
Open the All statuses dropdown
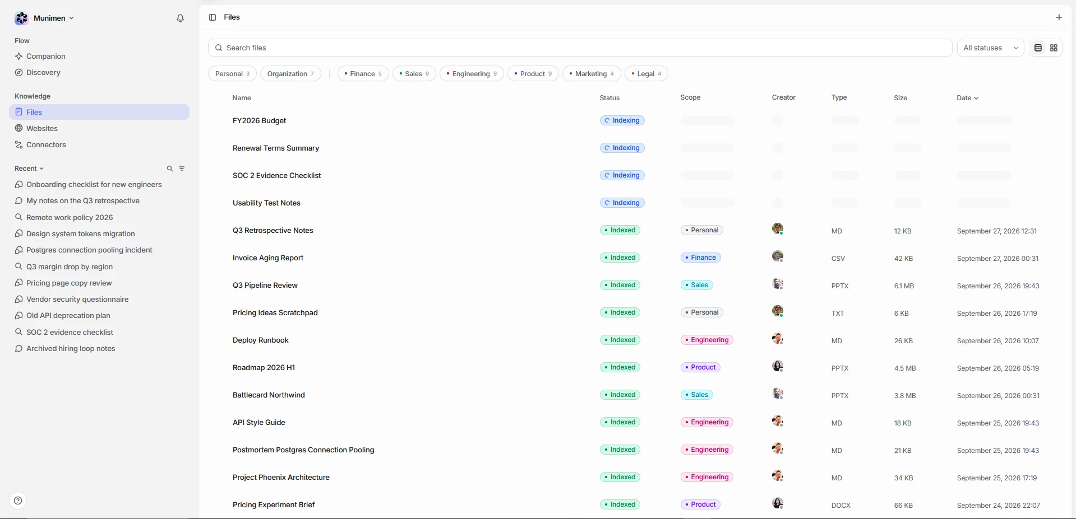pos(990,48)
